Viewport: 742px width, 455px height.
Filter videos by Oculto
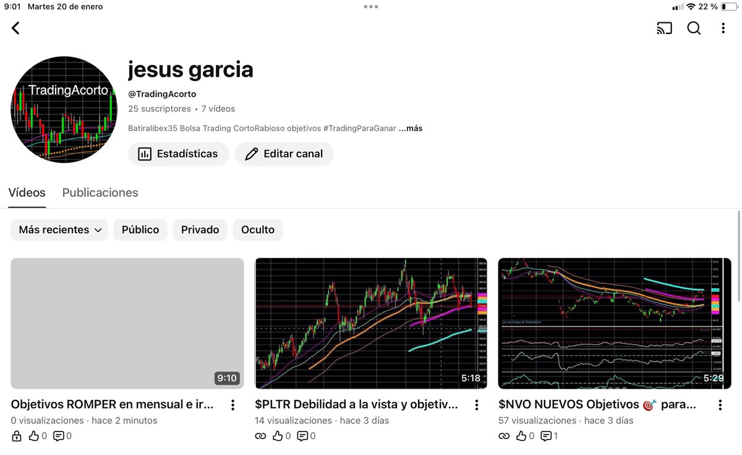258,230
